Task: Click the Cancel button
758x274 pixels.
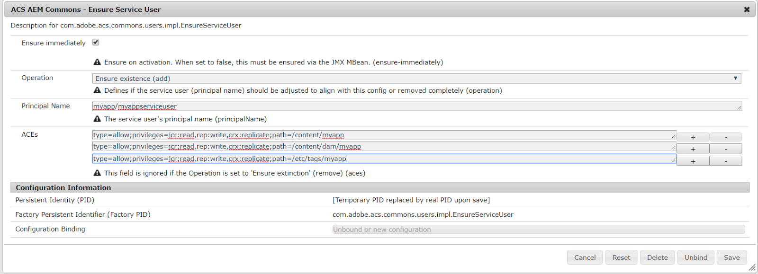Action: (585, 257)
